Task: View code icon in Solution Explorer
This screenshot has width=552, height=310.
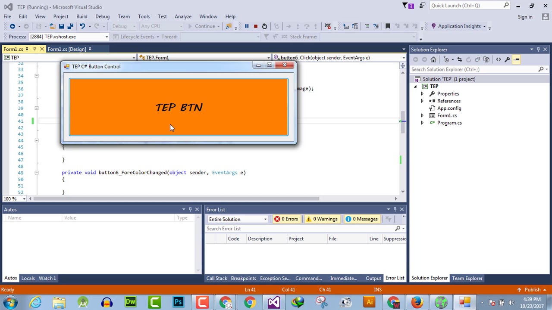Action: tap(499, 59)
